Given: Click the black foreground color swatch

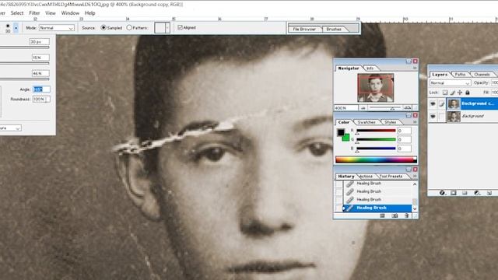Looking at the screenshot, I should point(341,132).
